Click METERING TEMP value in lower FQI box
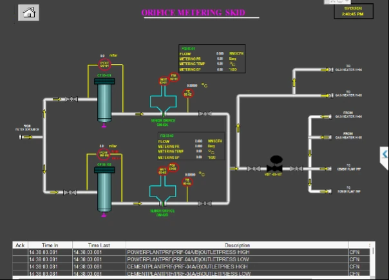 [x=199, y=151]
